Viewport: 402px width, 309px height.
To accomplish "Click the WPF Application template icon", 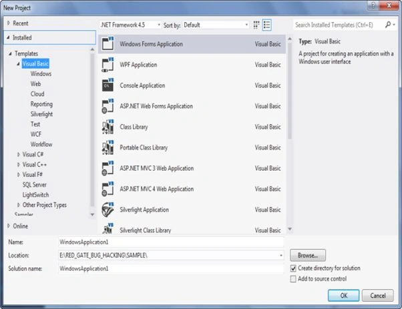I will [108, 65].
